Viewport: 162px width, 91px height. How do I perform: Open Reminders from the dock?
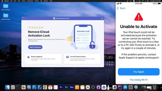(56, 87)
